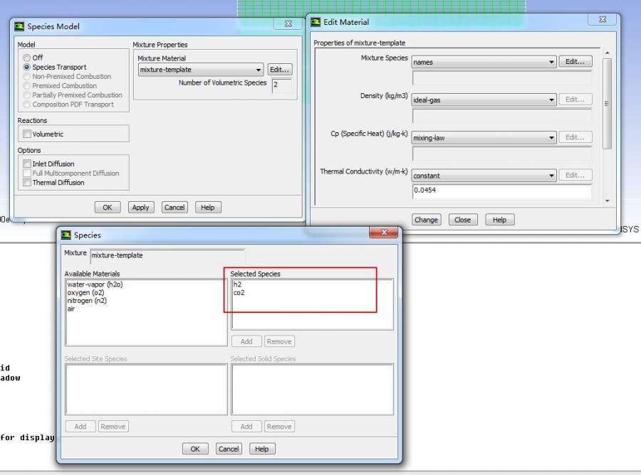Select Non-Premixed Combustion radio button
The width and height of the screenshot is (641, 475).
pos(27,76)
